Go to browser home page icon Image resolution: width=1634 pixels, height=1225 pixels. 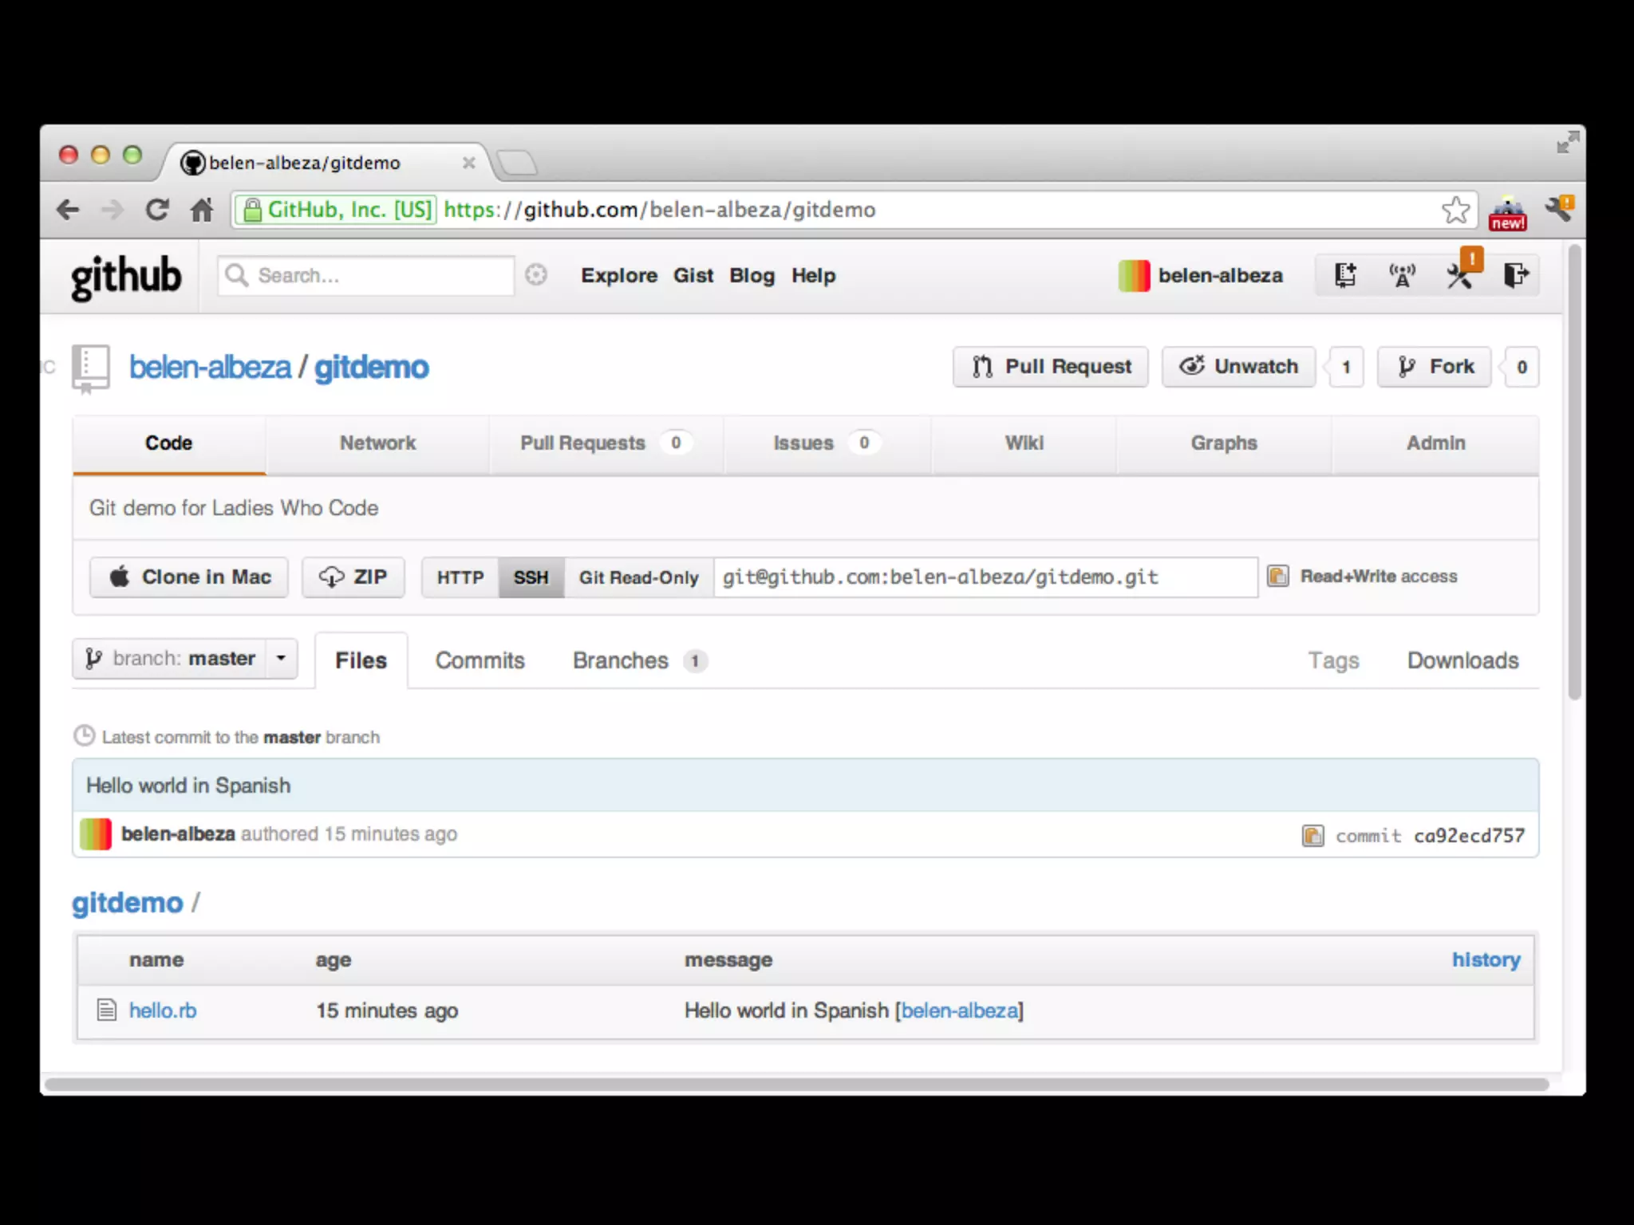[x=202, y=210]
